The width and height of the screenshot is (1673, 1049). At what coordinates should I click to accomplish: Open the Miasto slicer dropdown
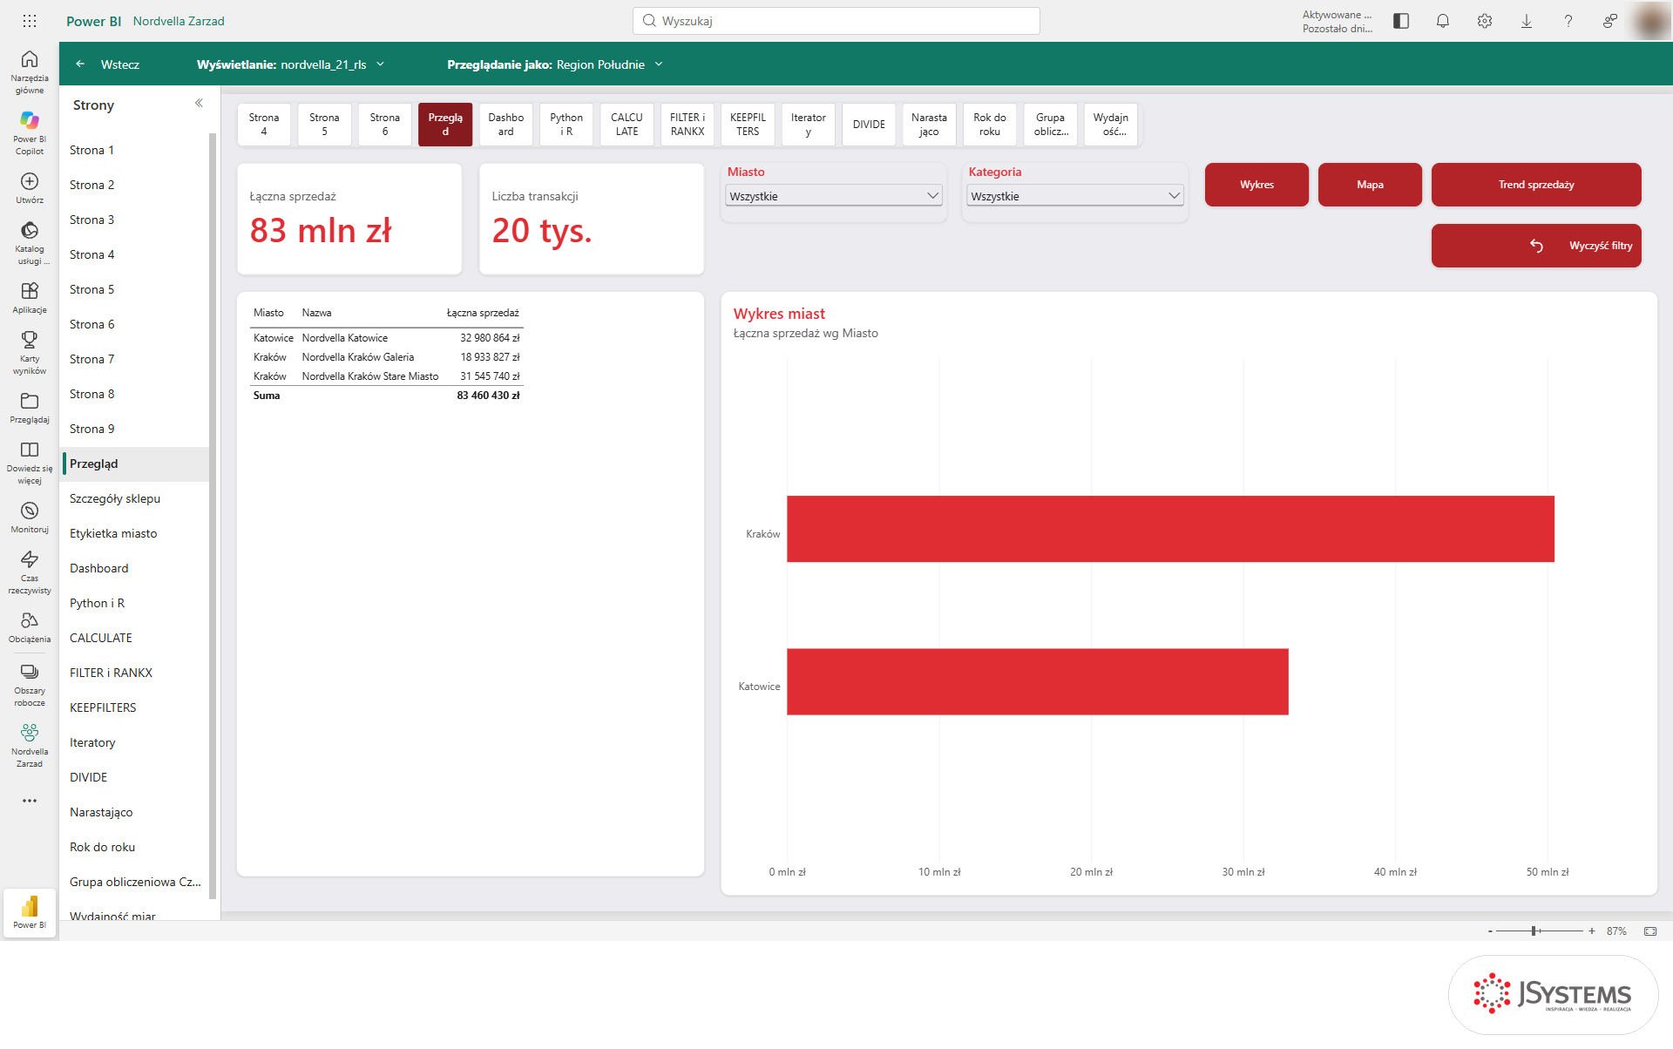pos(835,196)
